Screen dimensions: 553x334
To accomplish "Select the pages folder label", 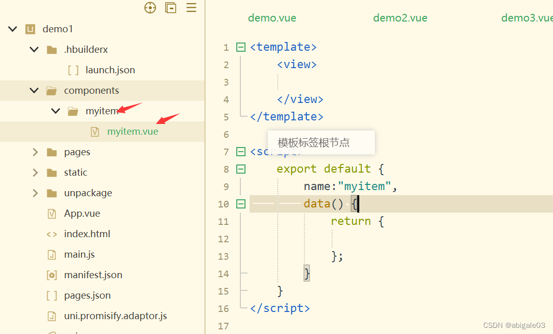I will coord(77,152).
